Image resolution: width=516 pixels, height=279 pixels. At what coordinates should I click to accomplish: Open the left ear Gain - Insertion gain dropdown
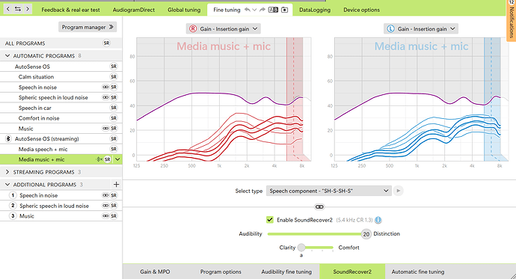pos(421,28)
